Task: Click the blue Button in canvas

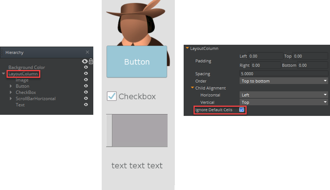Action: tap(137, 62)
